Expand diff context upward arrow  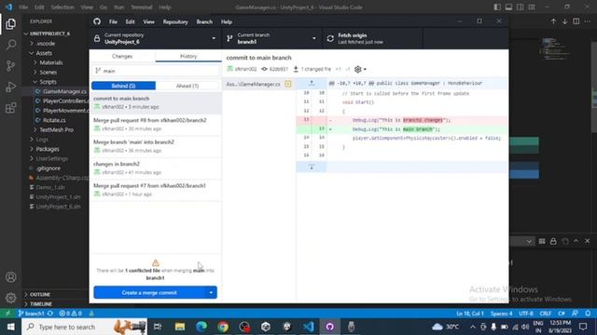(312, 83)
